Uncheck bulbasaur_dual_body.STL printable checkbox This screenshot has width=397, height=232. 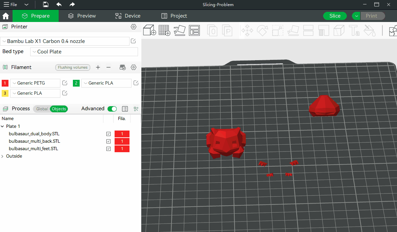click(108, 134)
